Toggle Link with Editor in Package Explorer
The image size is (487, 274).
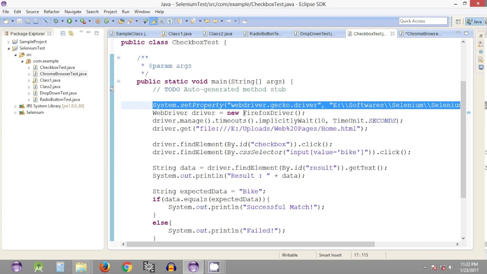pos(71,33)
